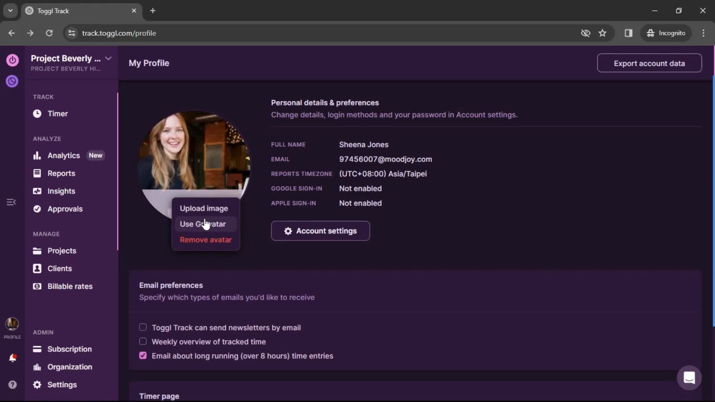Enable weekly overview email checkbox
This screenshot has width=715, height=402.
(142, 341)
